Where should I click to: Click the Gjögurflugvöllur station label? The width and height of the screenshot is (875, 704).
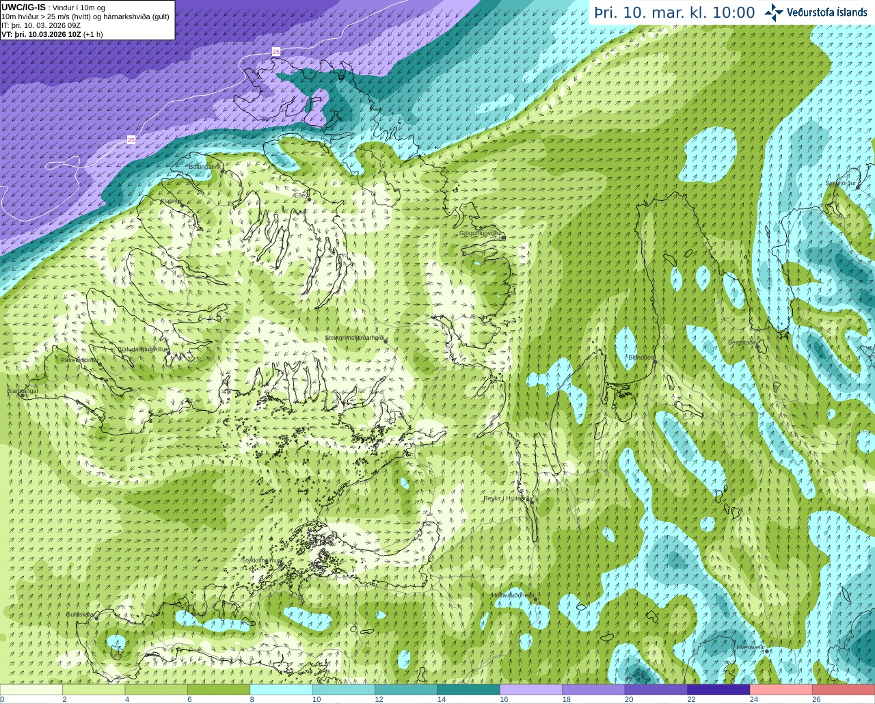[481, 233]
